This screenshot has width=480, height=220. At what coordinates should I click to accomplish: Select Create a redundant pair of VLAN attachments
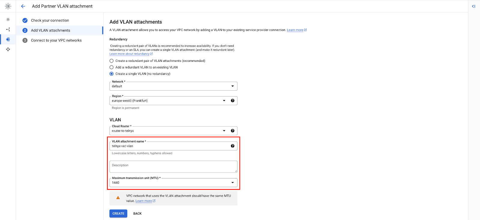[x=112, y=61]
